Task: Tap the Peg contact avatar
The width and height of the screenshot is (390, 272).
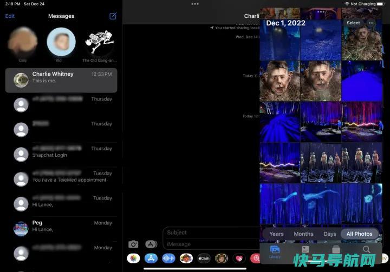Action: pos(21,229)
